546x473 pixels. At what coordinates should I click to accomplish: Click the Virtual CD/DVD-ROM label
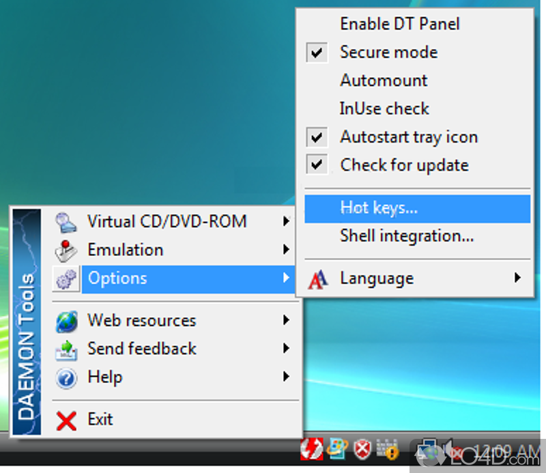(167, 222)
